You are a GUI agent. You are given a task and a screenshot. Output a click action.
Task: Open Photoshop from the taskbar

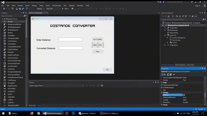(73, 113)
